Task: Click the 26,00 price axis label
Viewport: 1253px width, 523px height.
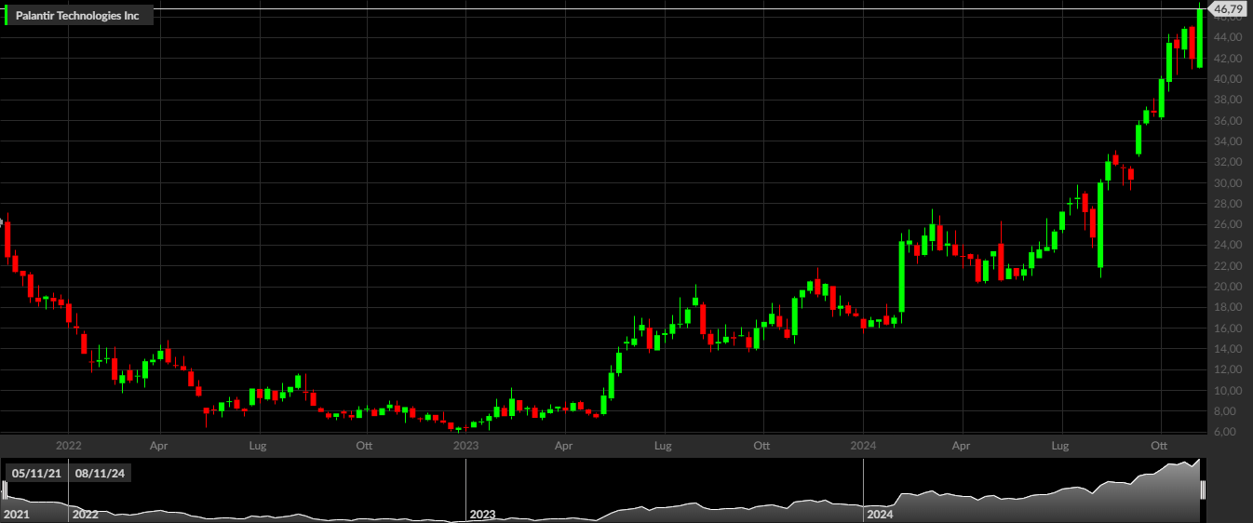Action: (1228, 224)
